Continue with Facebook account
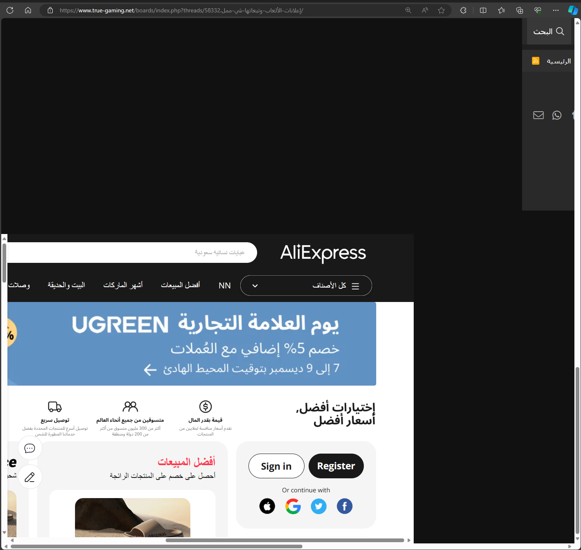The height and width of the screenshot is (550, 581). point(344,506)
